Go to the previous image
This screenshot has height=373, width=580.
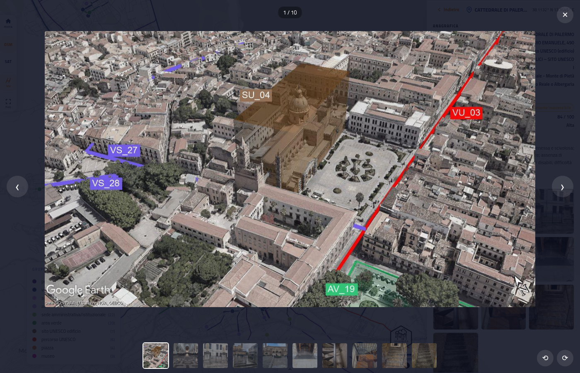click(17, 187)
